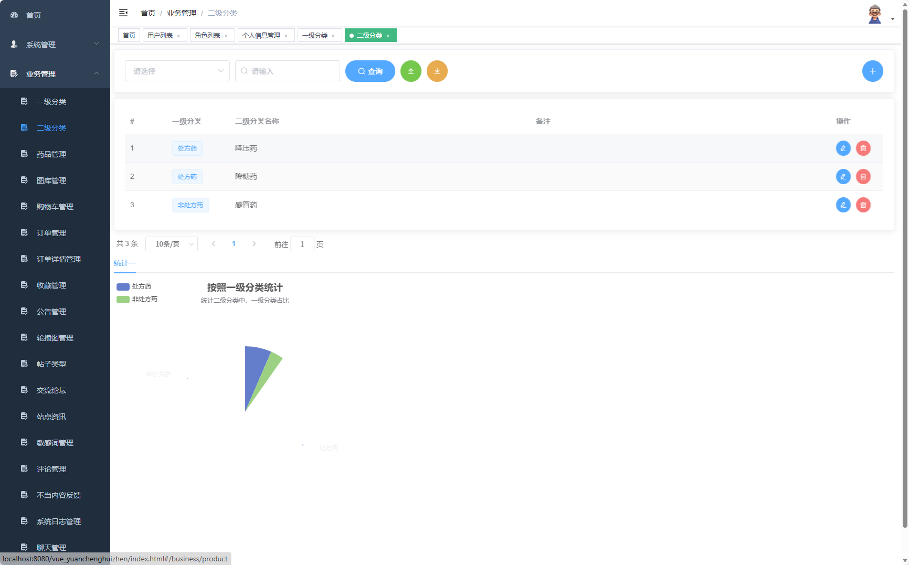Click the 查询 search button
909x565 pixels.
point(370,71)
